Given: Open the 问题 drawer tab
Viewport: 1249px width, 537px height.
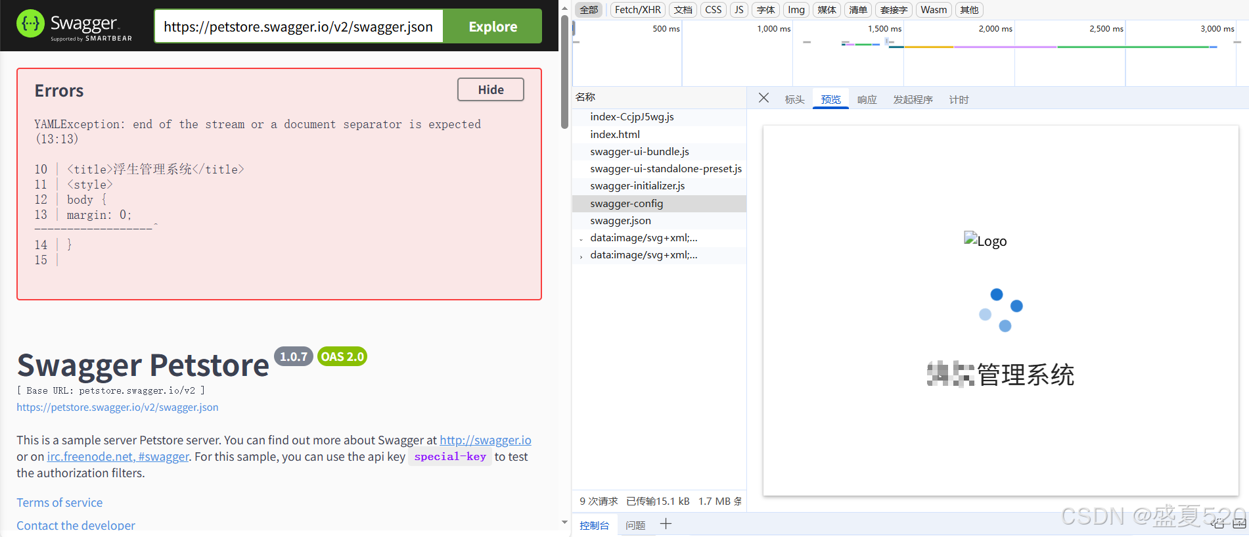Looking at the screenshot, I should click(635, 525).
